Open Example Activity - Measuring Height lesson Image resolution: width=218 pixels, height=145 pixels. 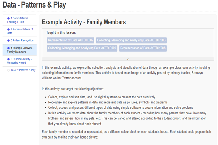point(20,61)
